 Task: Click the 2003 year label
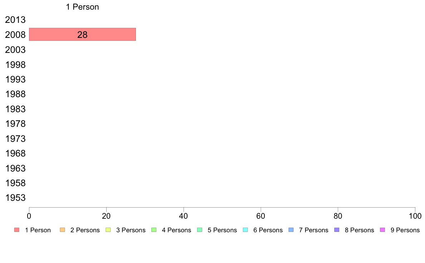(x=15, y=50)
